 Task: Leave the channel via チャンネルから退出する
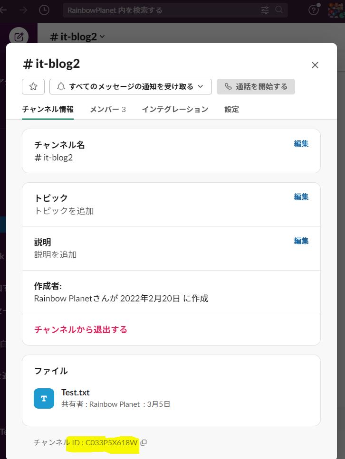(81, 329)
